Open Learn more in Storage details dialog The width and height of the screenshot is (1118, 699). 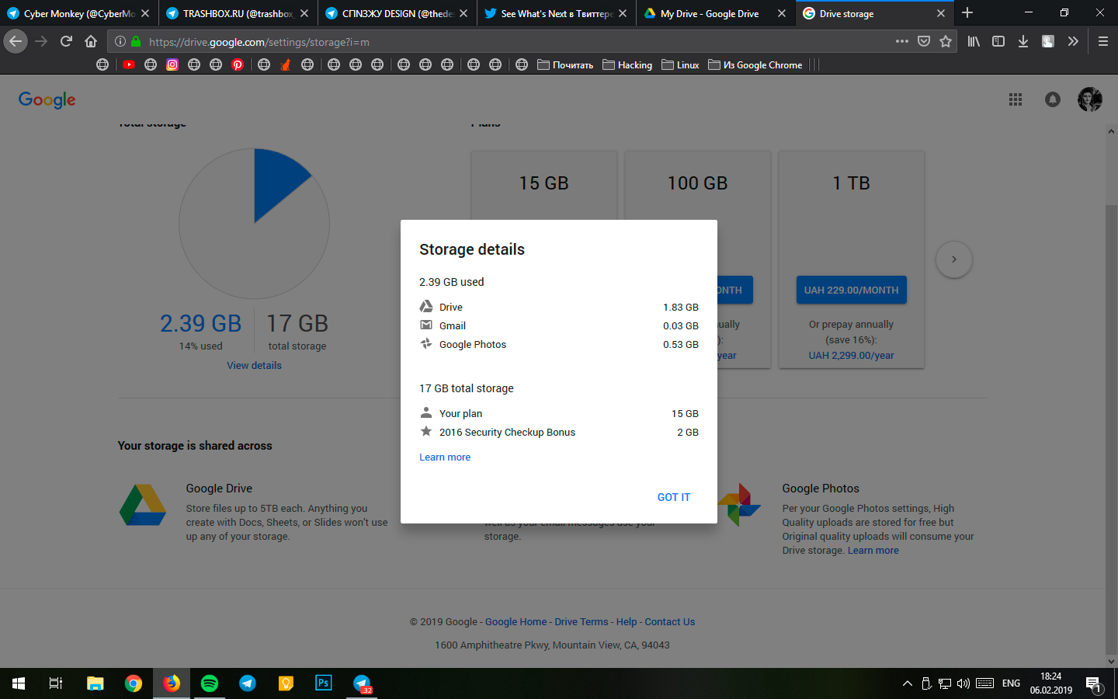tap(445, 457)
